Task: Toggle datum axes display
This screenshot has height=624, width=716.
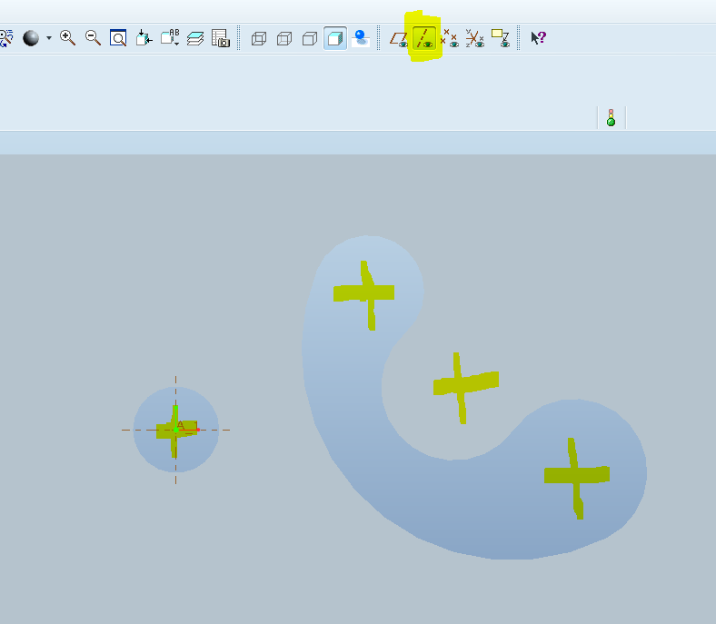Action: 424,38
